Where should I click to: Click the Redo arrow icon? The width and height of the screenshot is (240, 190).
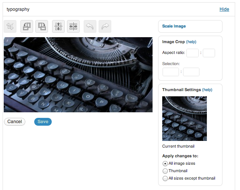(105, 26)
